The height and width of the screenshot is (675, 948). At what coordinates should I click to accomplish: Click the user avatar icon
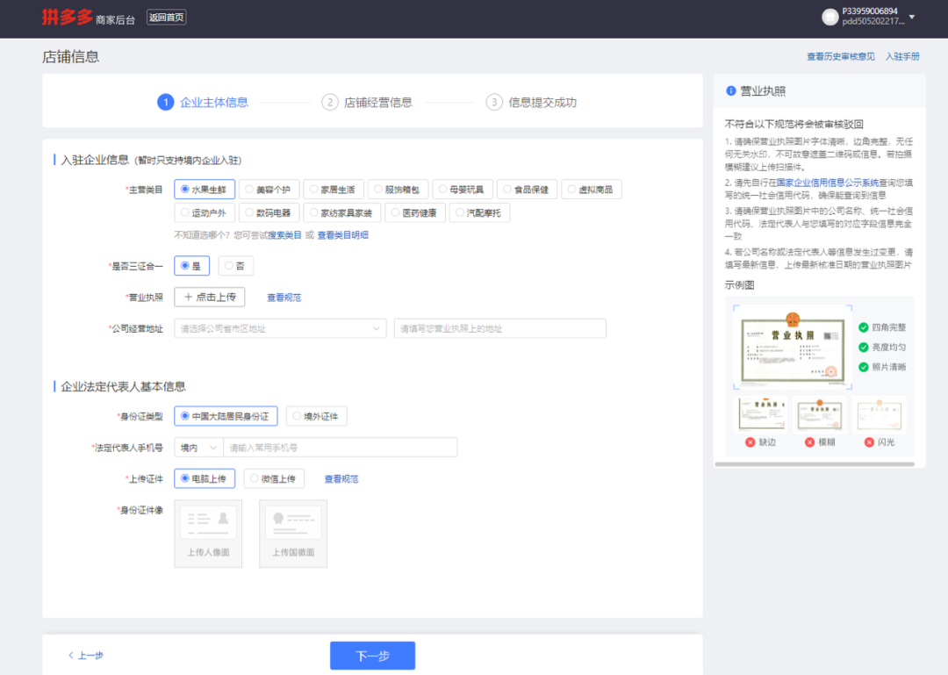829,18
